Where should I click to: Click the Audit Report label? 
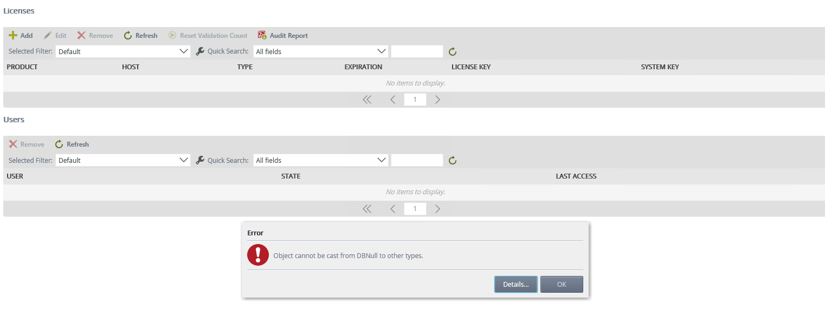tap(289, 36)
